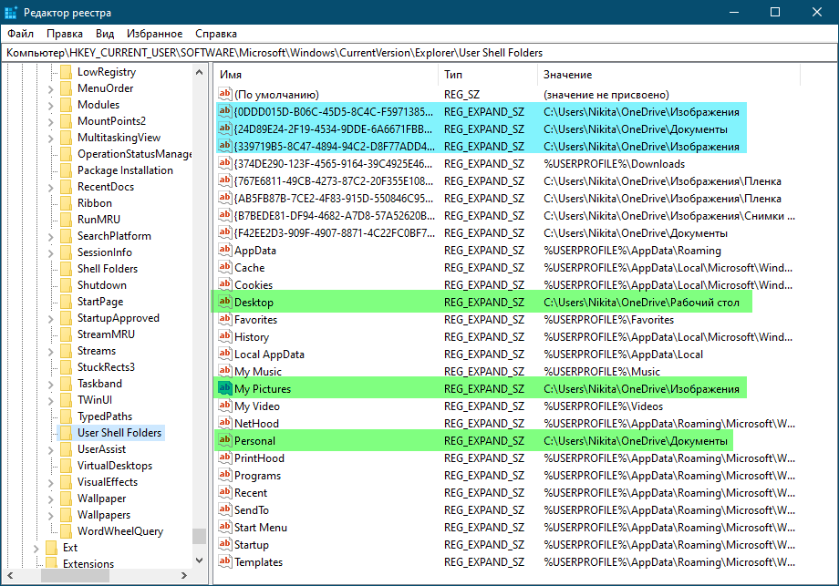Click the icon next to Cookies value
Screen dimensions: 839x586
point(224,284)
